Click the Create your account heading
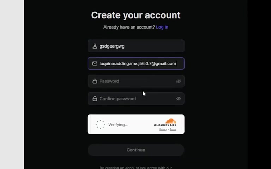The image size is (271, 169). pyautogui.click(x=136, y=15)
